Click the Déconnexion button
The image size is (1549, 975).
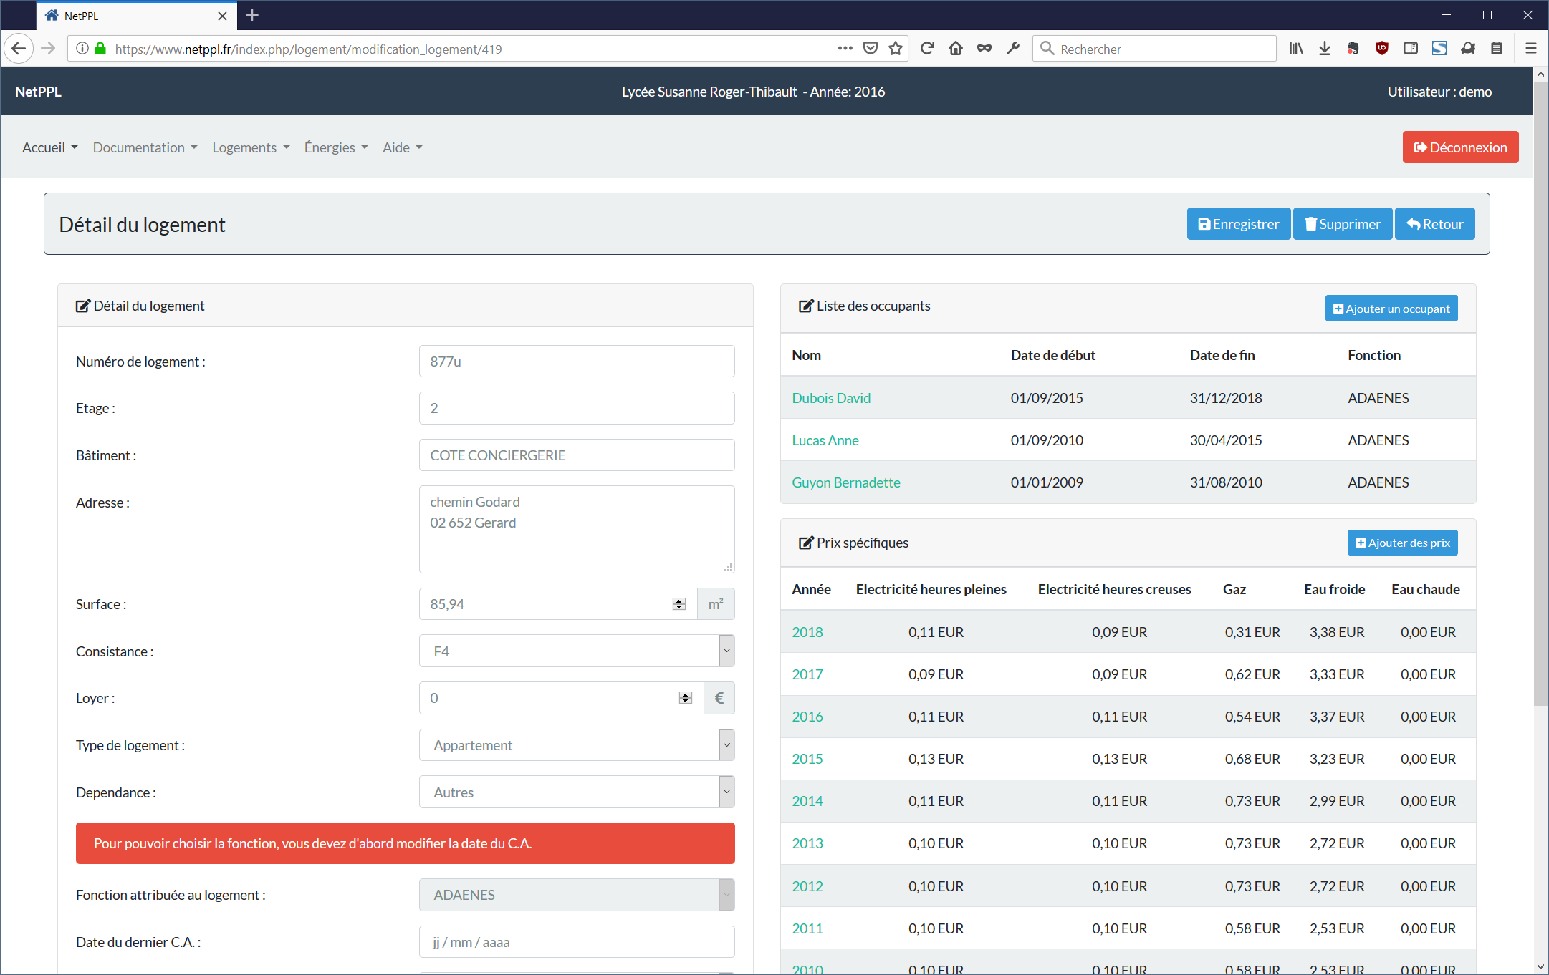click(x=1460, y=147)
